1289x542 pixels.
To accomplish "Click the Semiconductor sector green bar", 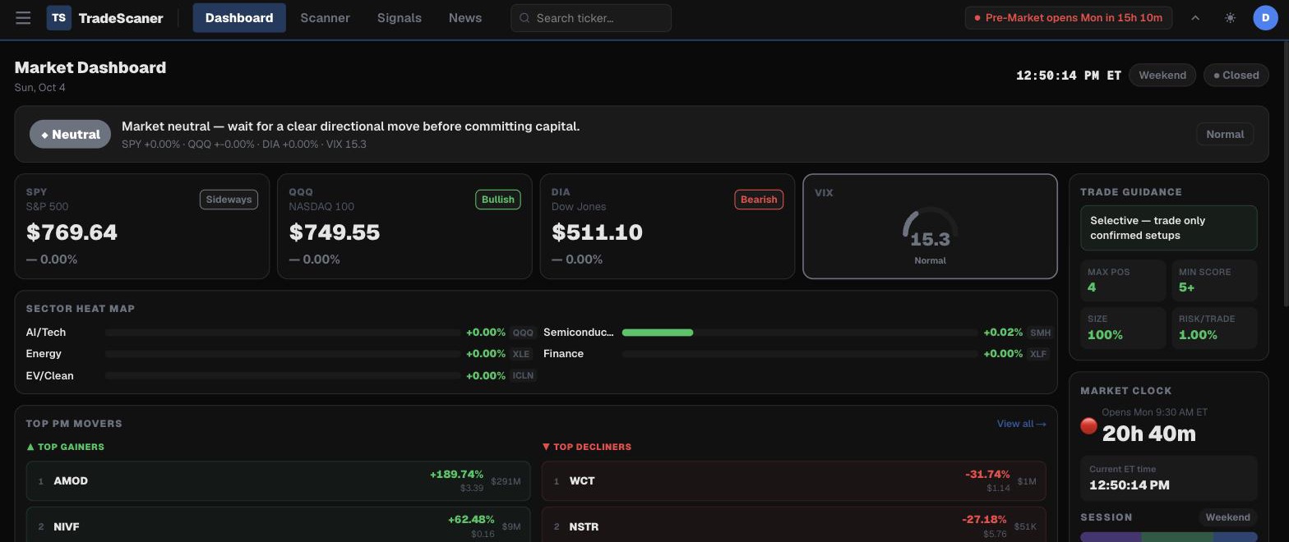I will (x=658, y=333).
